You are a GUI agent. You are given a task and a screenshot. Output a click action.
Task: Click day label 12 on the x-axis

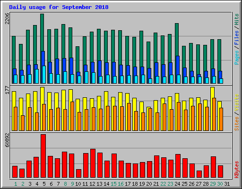92,184
